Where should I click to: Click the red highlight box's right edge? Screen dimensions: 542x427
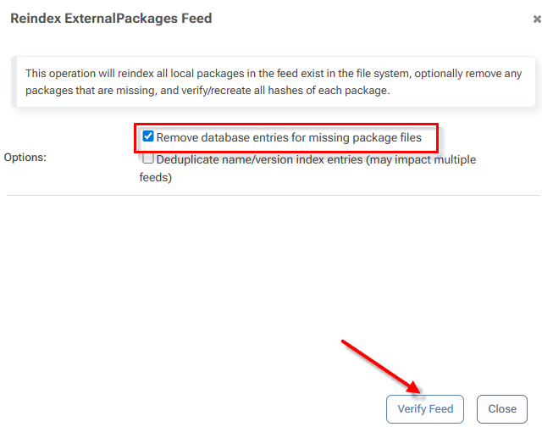pyautogui.click(x=438, y=137)
